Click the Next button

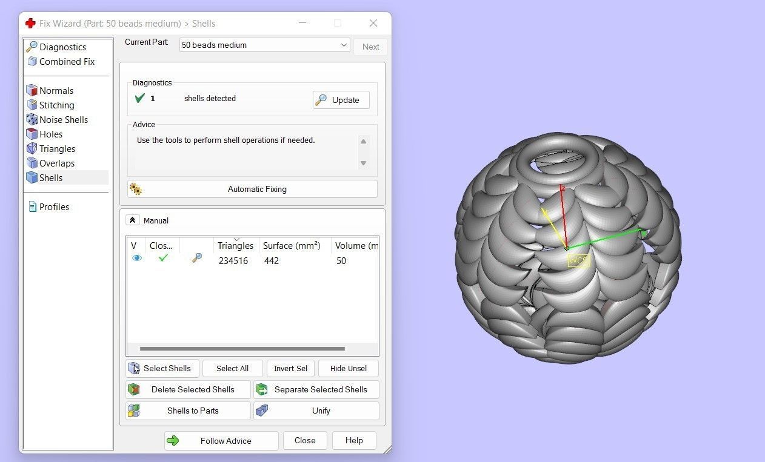(x=370, y=47)
